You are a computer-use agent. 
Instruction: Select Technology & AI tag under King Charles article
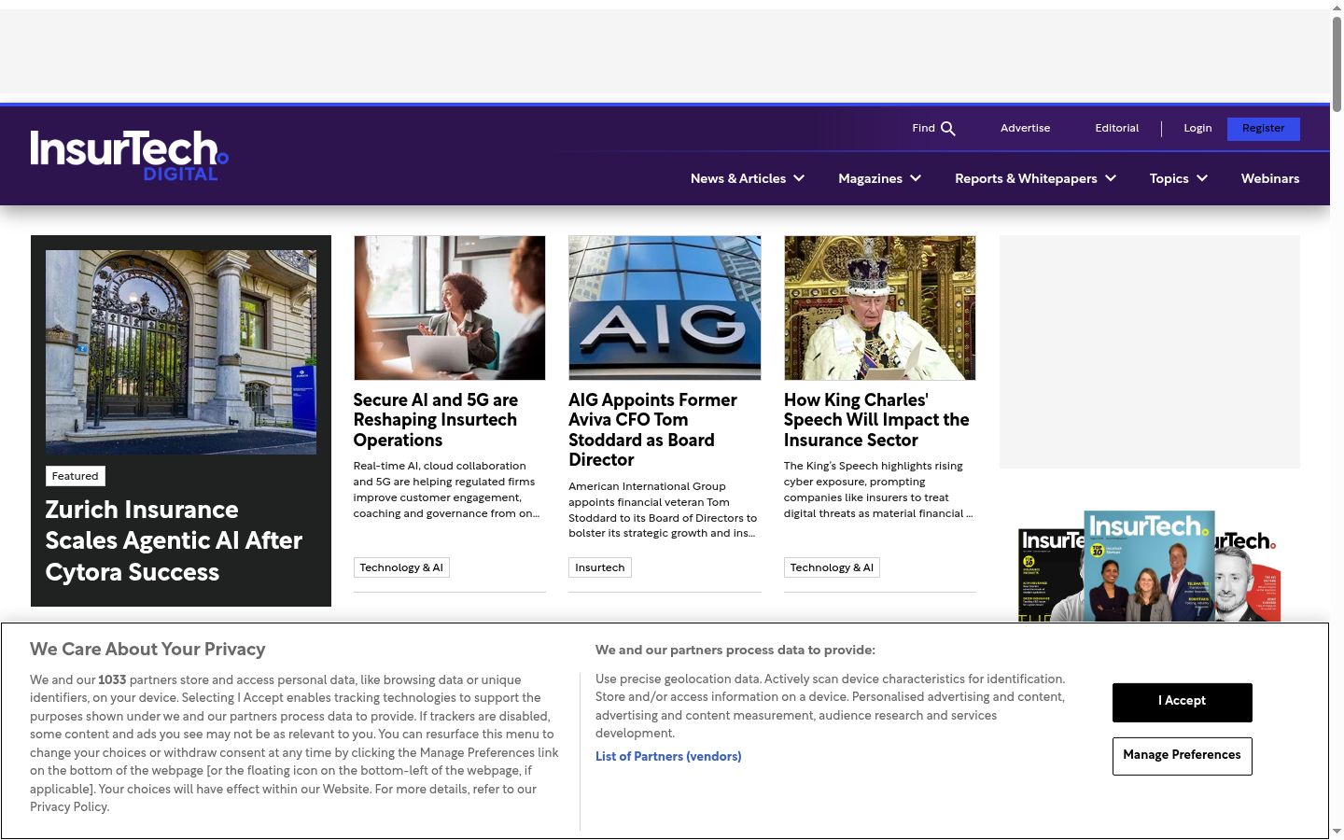point(832,567)
